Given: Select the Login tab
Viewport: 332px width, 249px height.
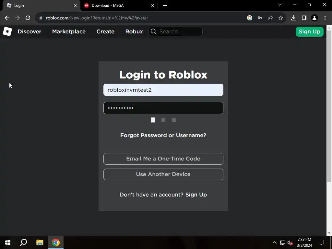Looking at the screenshot, I should click(41, 6).
